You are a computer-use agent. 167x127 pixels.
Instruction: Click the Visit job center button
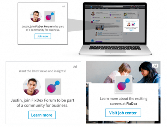coord(123,113)
